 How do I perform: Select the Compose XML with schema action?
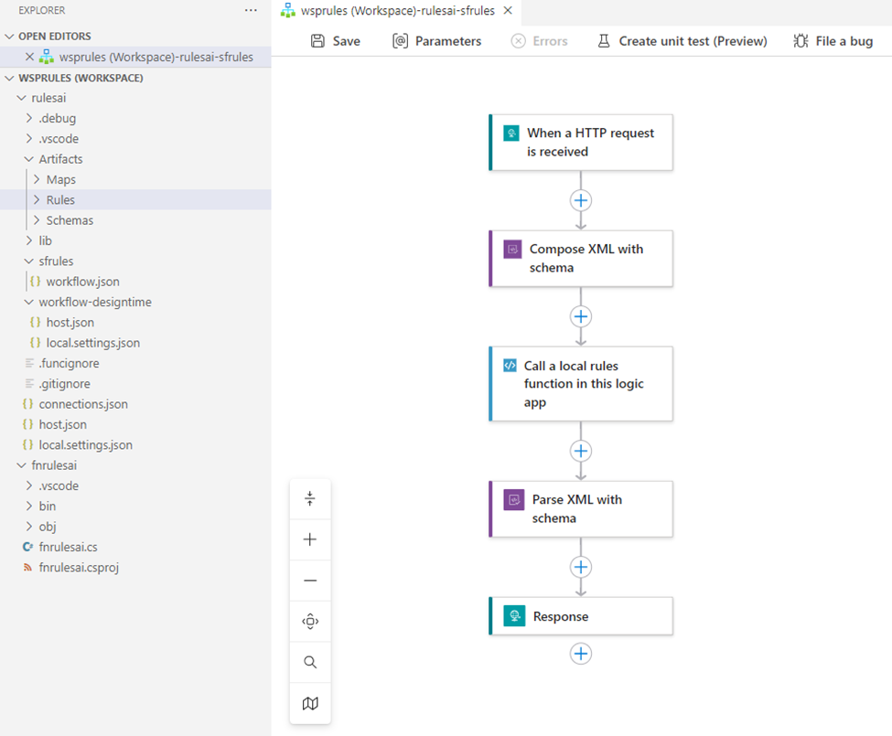[x=580, y=258]
